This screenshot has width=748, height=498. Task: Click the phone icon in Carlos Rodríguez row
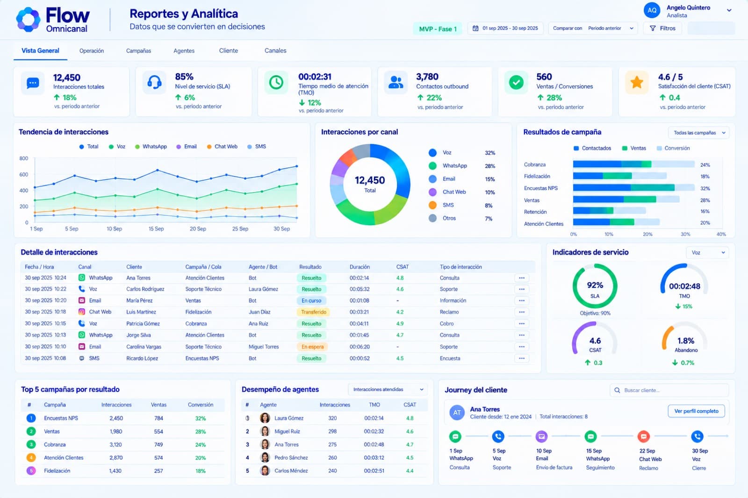pos(82,289)
